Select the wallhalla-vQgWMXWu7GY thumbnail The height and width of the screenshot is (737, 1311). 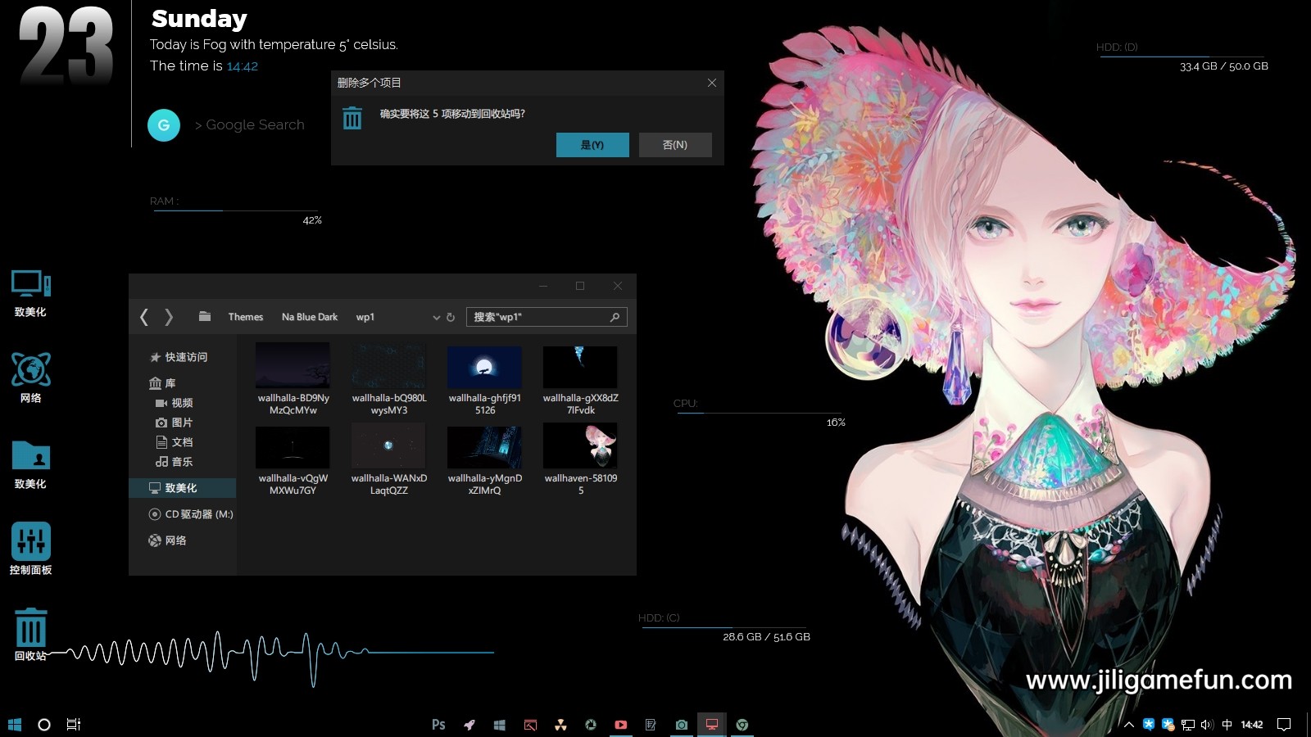[x=293, y=447]
